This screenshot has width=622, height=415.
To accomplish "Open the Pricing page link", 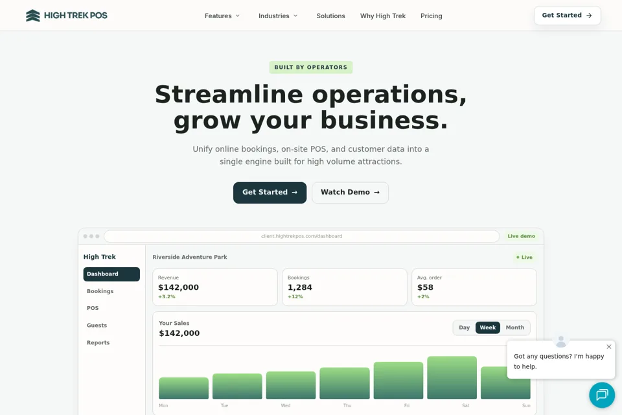I will (x=432, y=16).
